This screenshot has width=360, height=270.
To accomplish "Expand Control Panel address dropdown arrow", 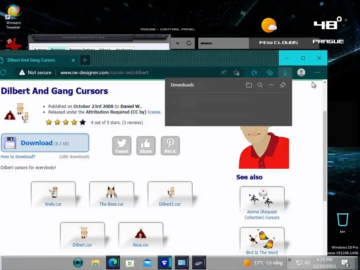I will tap(178, 43).
